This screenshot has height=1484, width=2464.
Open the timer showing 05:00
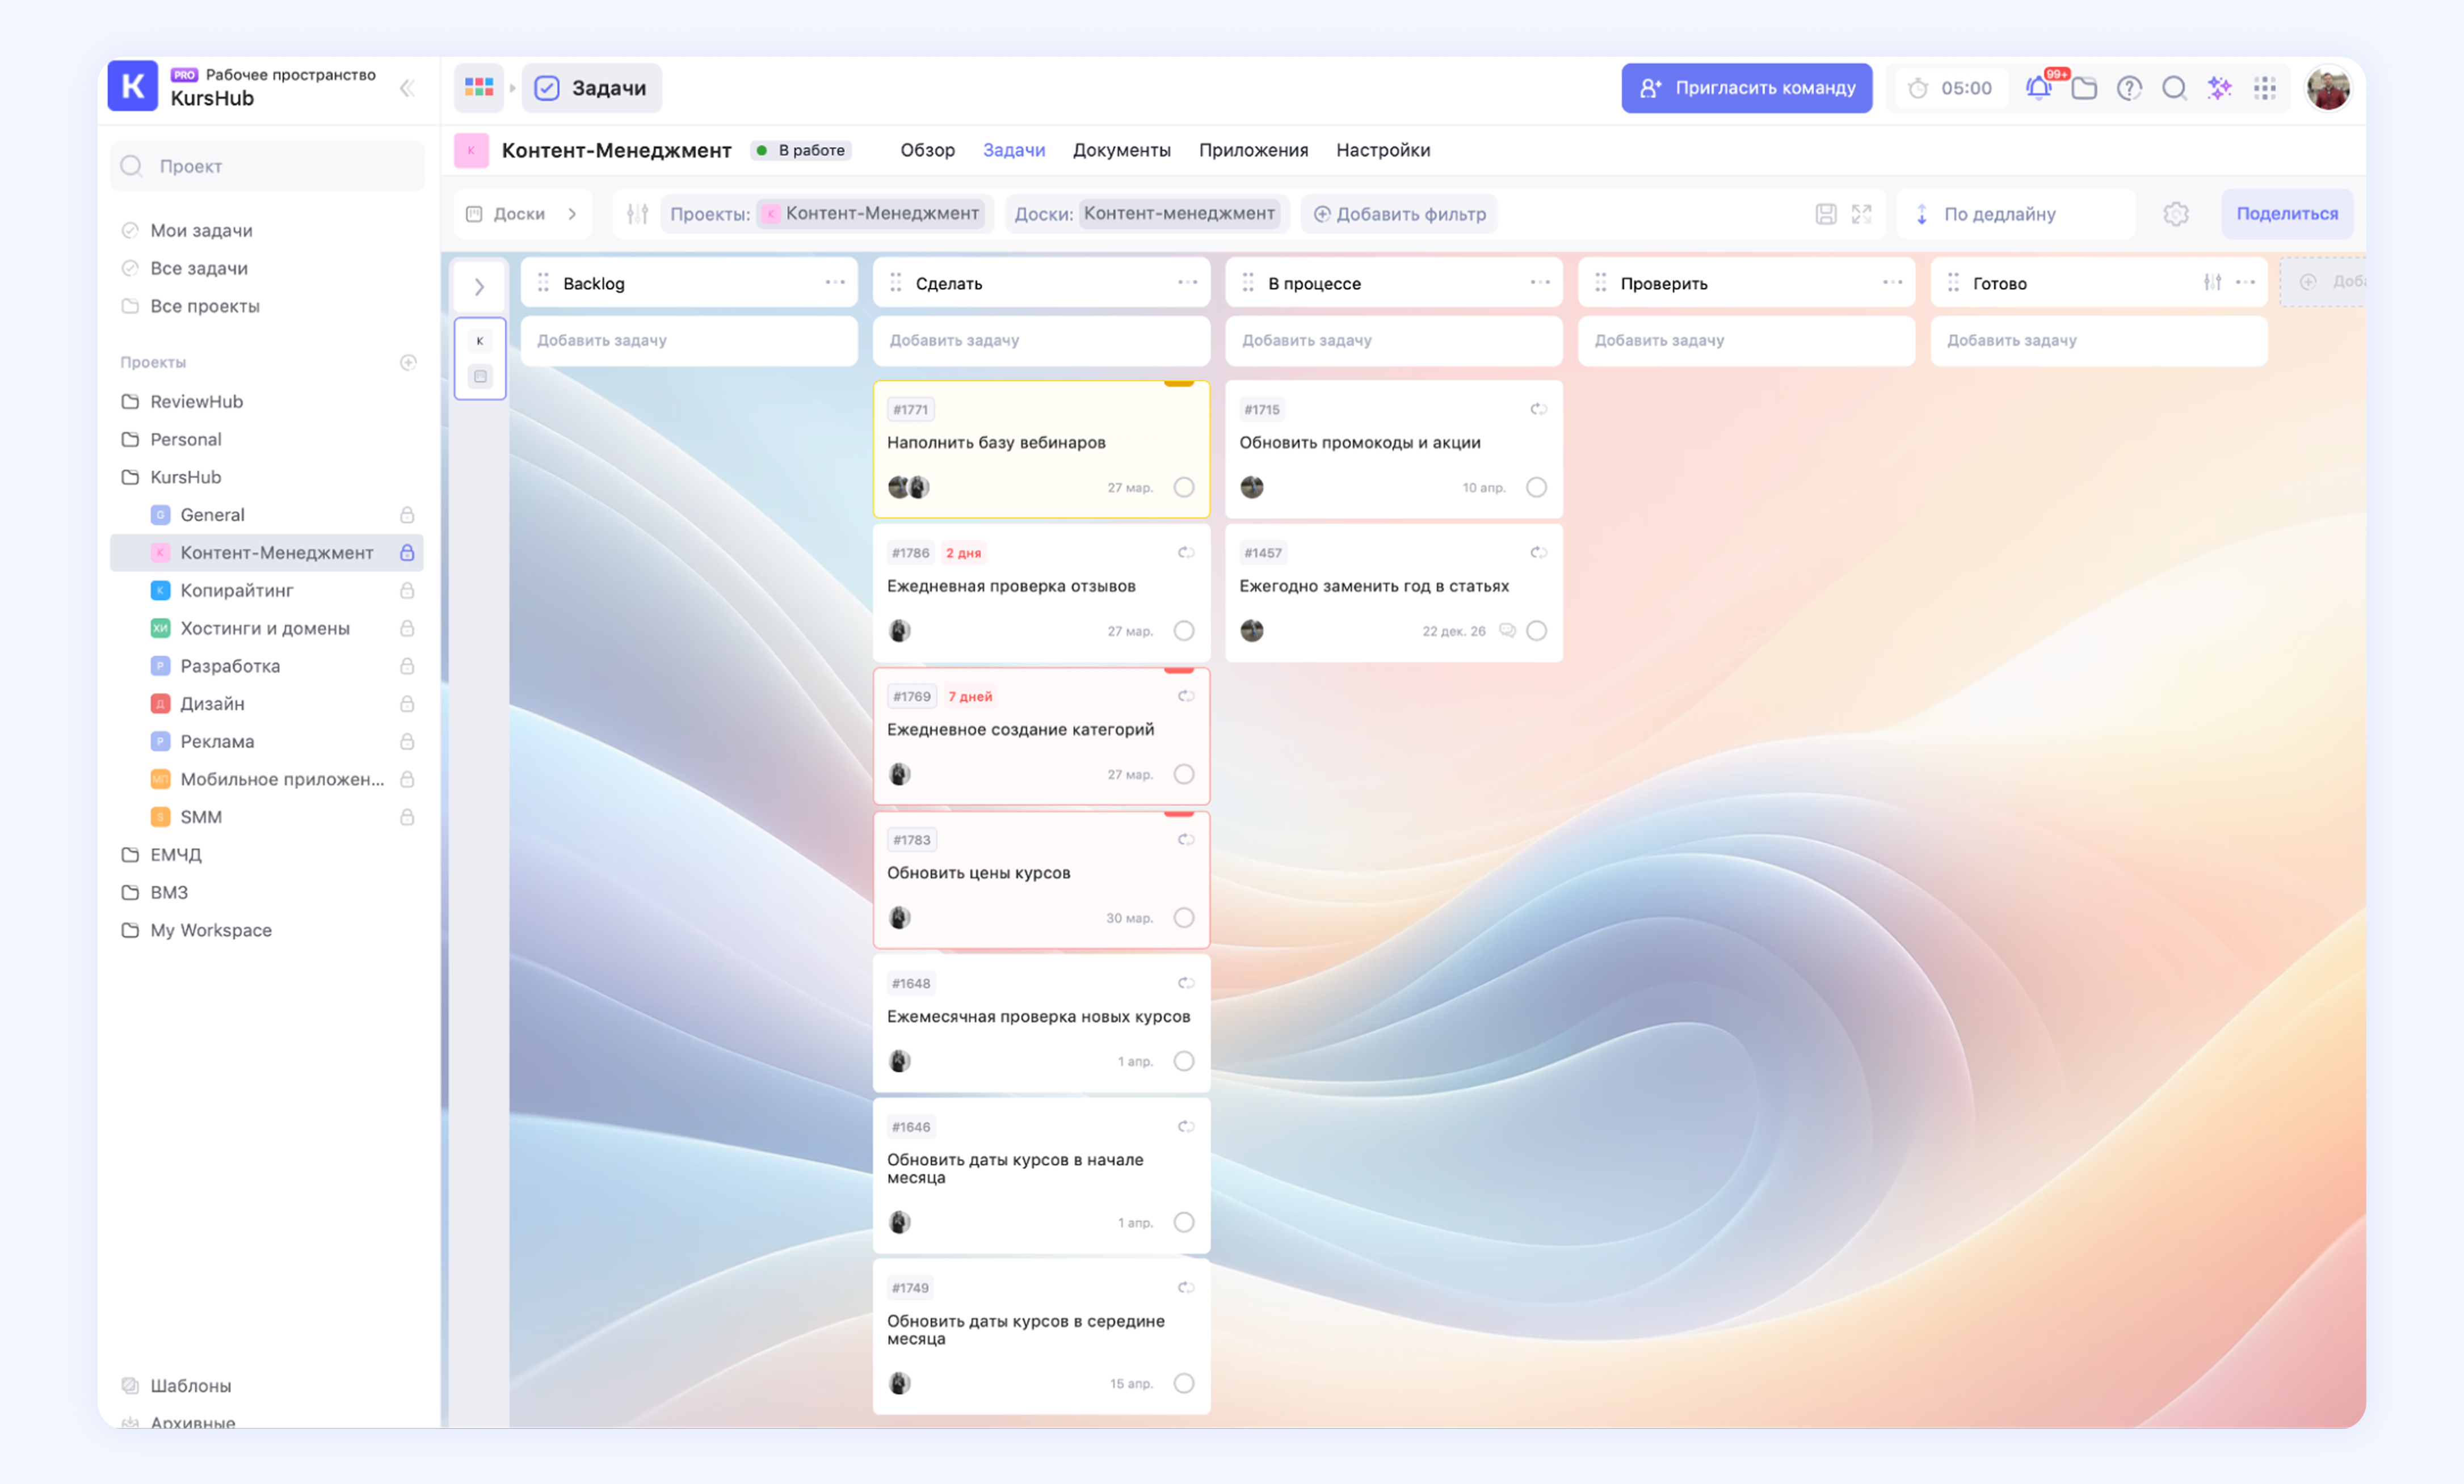(x=1950, y=88)
